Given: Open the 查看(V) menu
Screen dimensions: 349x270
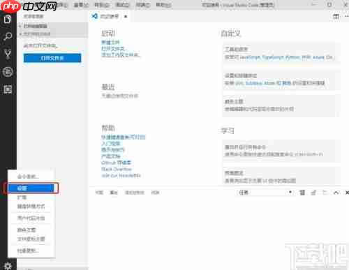Looking at the screenshot, I should [x=81, y=5].
